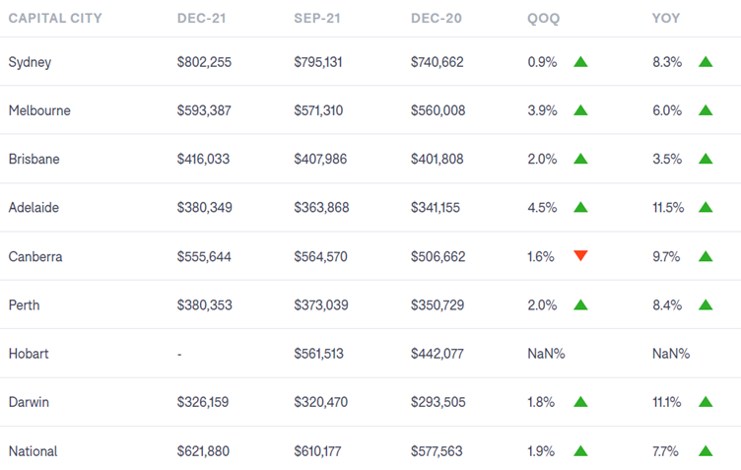Click the National Dec-20 value $577,563

click(x=437, y=451)
